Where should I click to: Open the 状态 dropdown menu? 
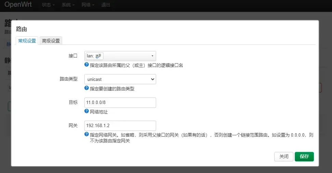tap(49, 5)
